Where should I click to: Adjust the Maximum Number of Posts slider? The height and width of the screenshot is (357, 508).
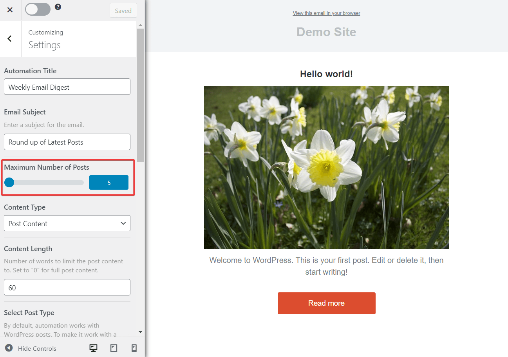tap(43, 182)
